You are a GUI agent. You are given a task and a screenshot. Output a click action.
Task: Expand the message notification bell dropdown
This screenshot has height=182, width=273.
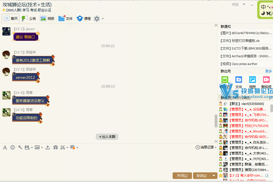pos(74,148)
